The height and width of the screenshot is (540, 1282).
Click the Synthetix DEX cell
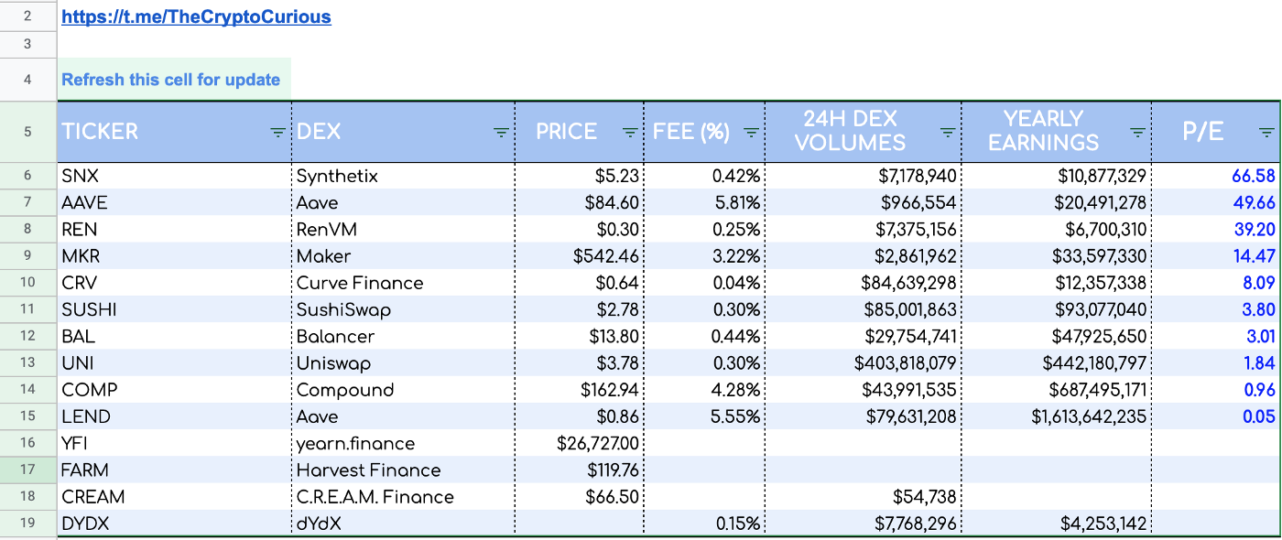click(x=404, y=176)
